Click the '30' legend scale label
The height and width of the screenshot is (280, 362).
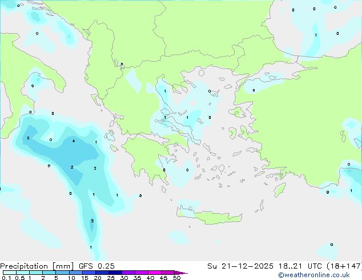(x=124, y=278)
